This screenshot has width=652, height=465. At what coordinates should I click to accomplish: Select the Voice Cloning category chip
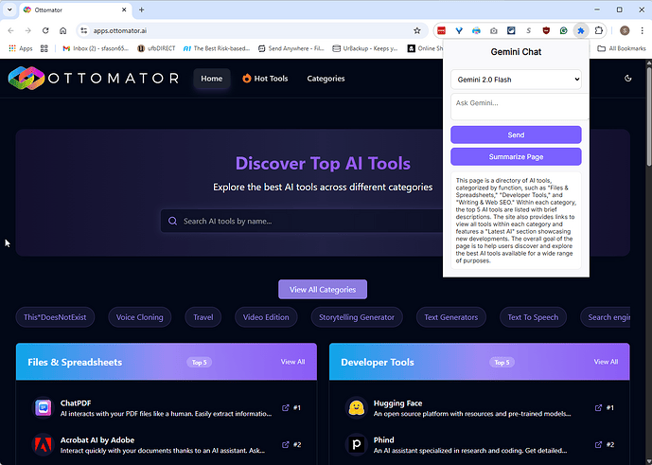[140, 317]
